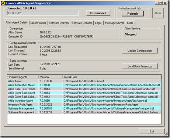Open the Logs tab
This screenshot has height=138, width=170.
click(x=98, y=23)
